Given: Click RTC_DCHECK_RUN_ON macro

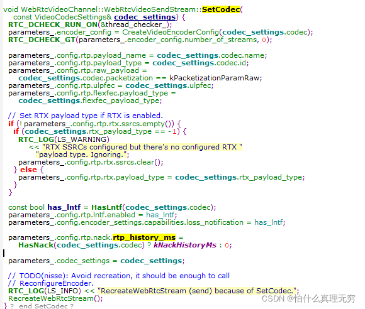Looking at the screenshot, I should [53, 24].
